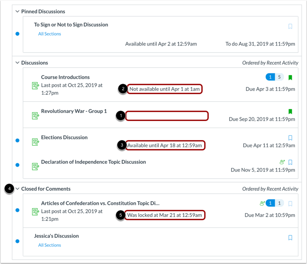Click graded discussion icon beside Revolutionary War - Group 1
307x264 pixels.
[x=36, y=115]
